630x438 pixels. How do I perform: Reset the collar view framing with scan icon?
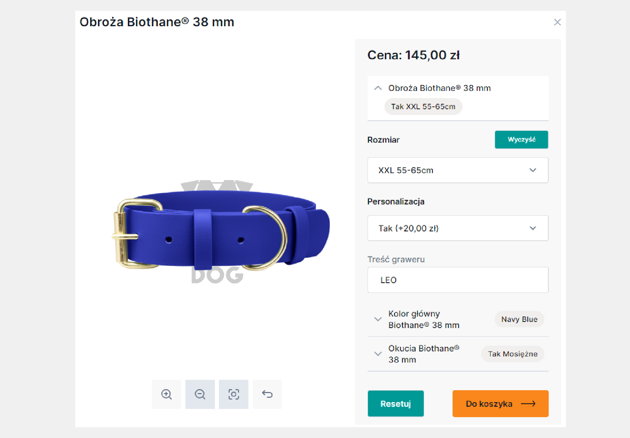click(x=233, y=394)
